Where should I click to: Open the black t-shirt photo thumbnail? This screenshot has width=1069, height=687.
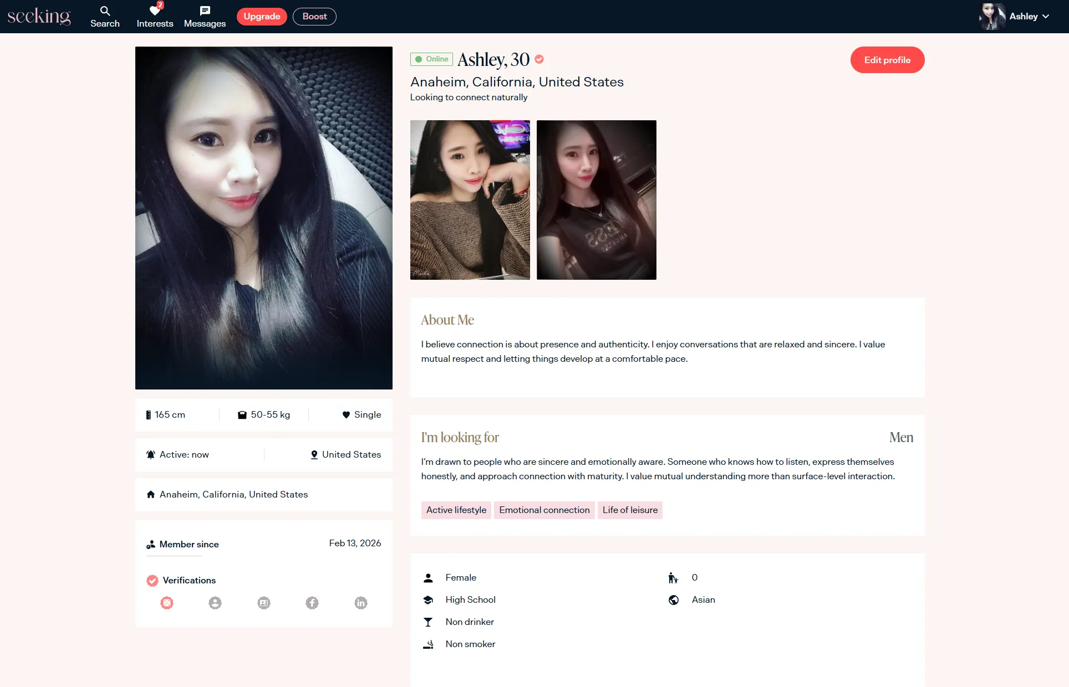tap(596, 200)
